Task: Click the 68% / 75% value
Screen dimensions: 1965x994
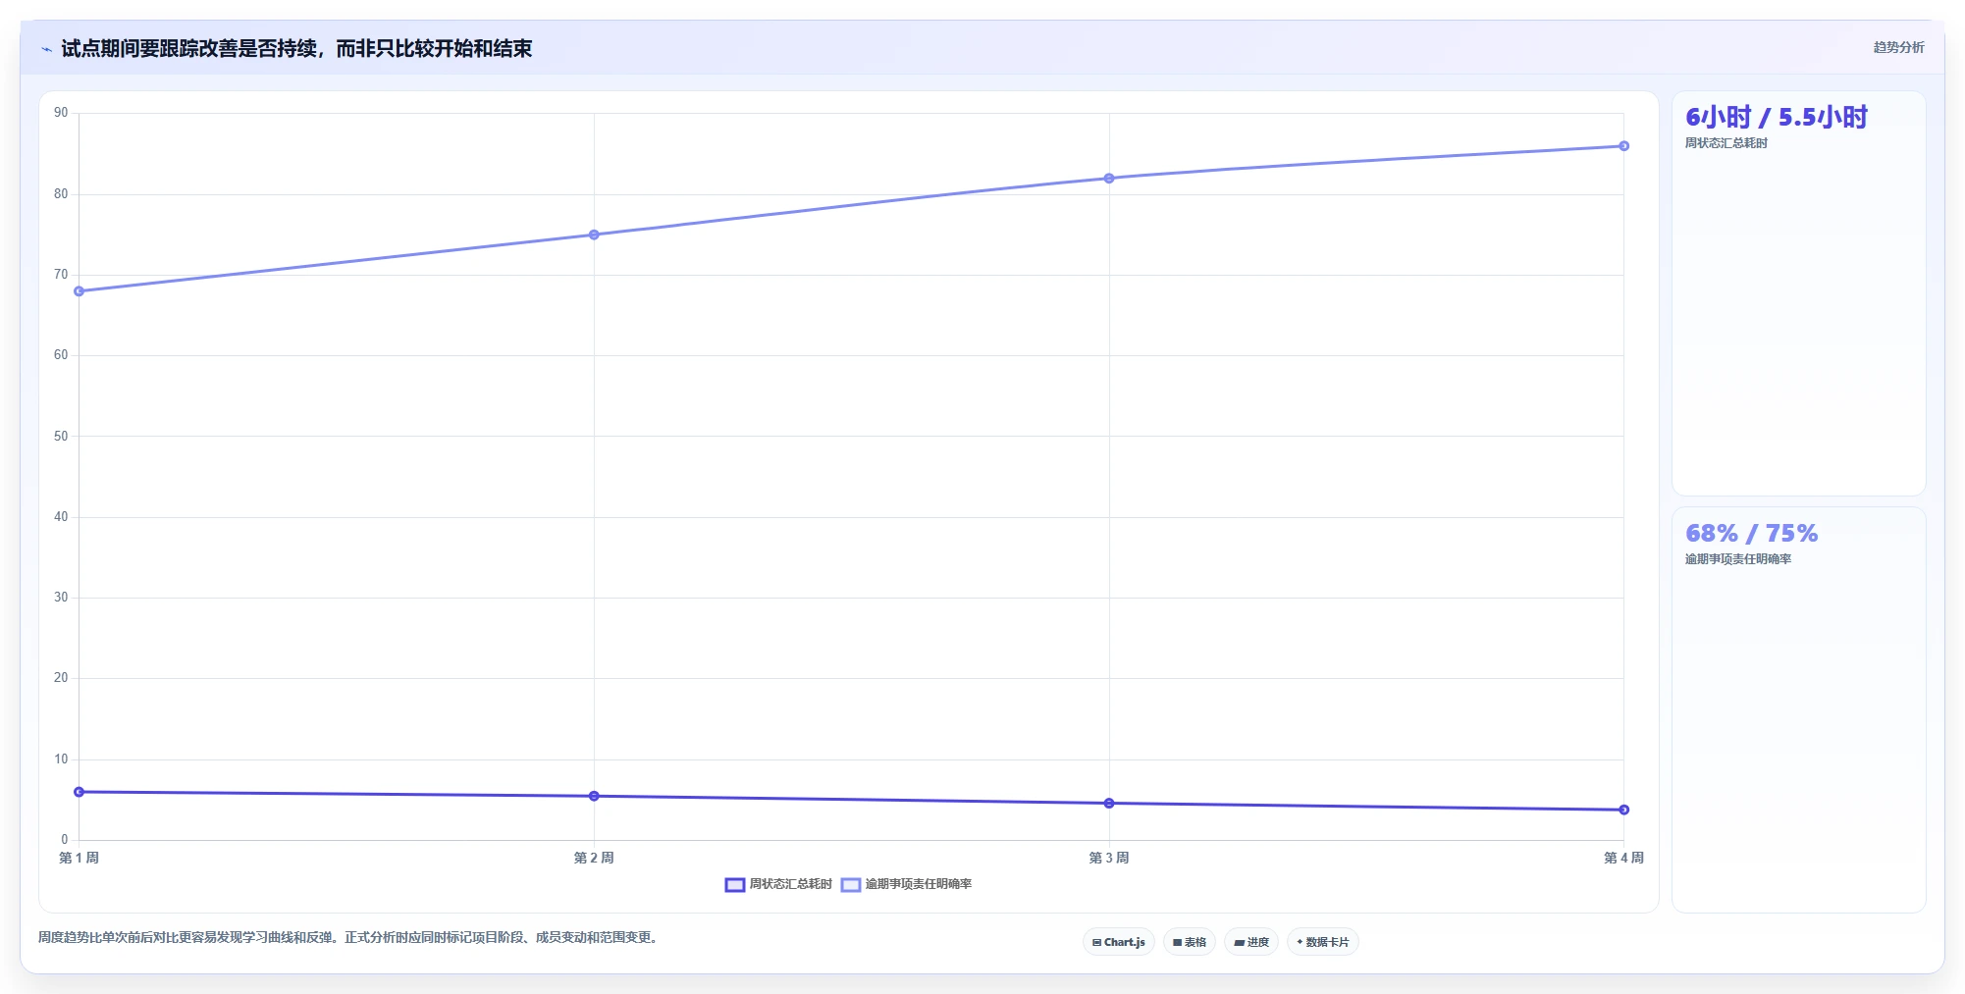Action: [1752, 534]
